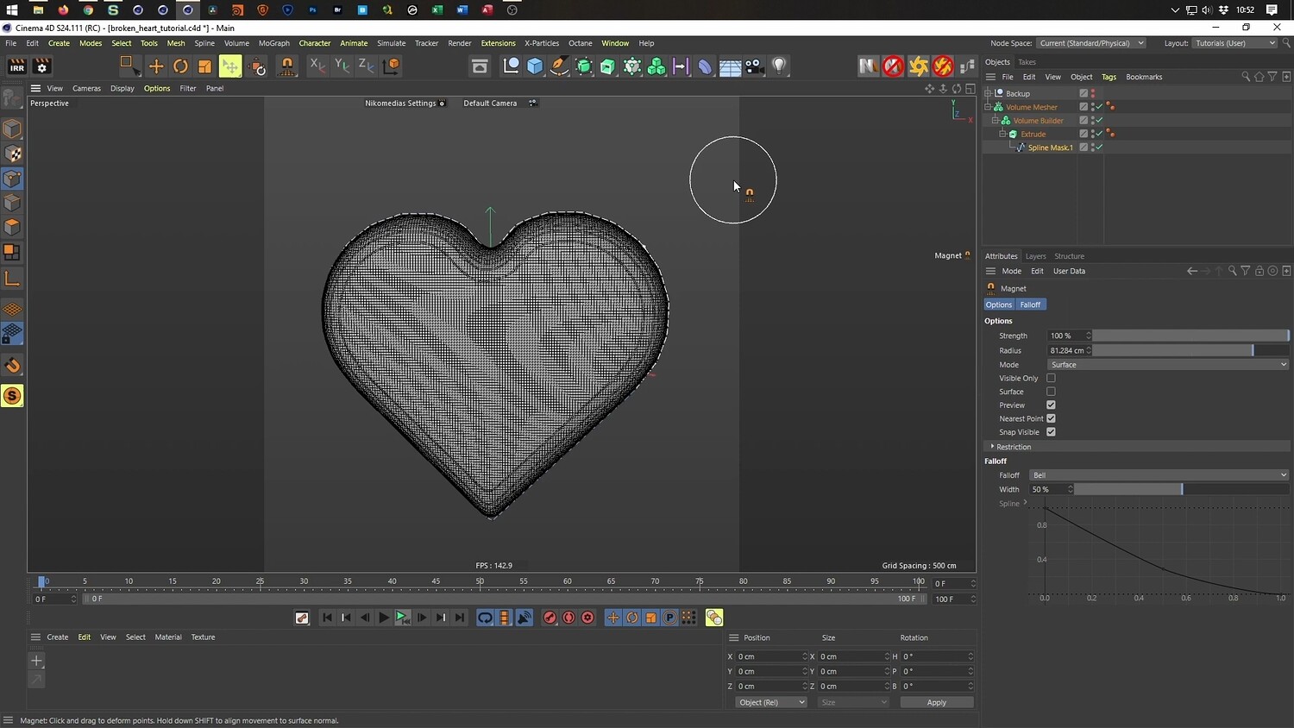Add a light with the light bulb icon
The height and width of the screenshot is (728, 1294).
(779, 66)
